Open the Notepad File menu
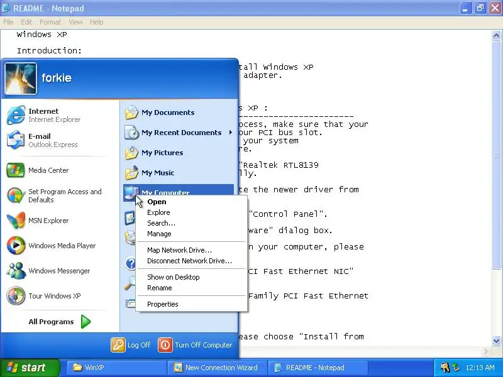 click(8, 22)
